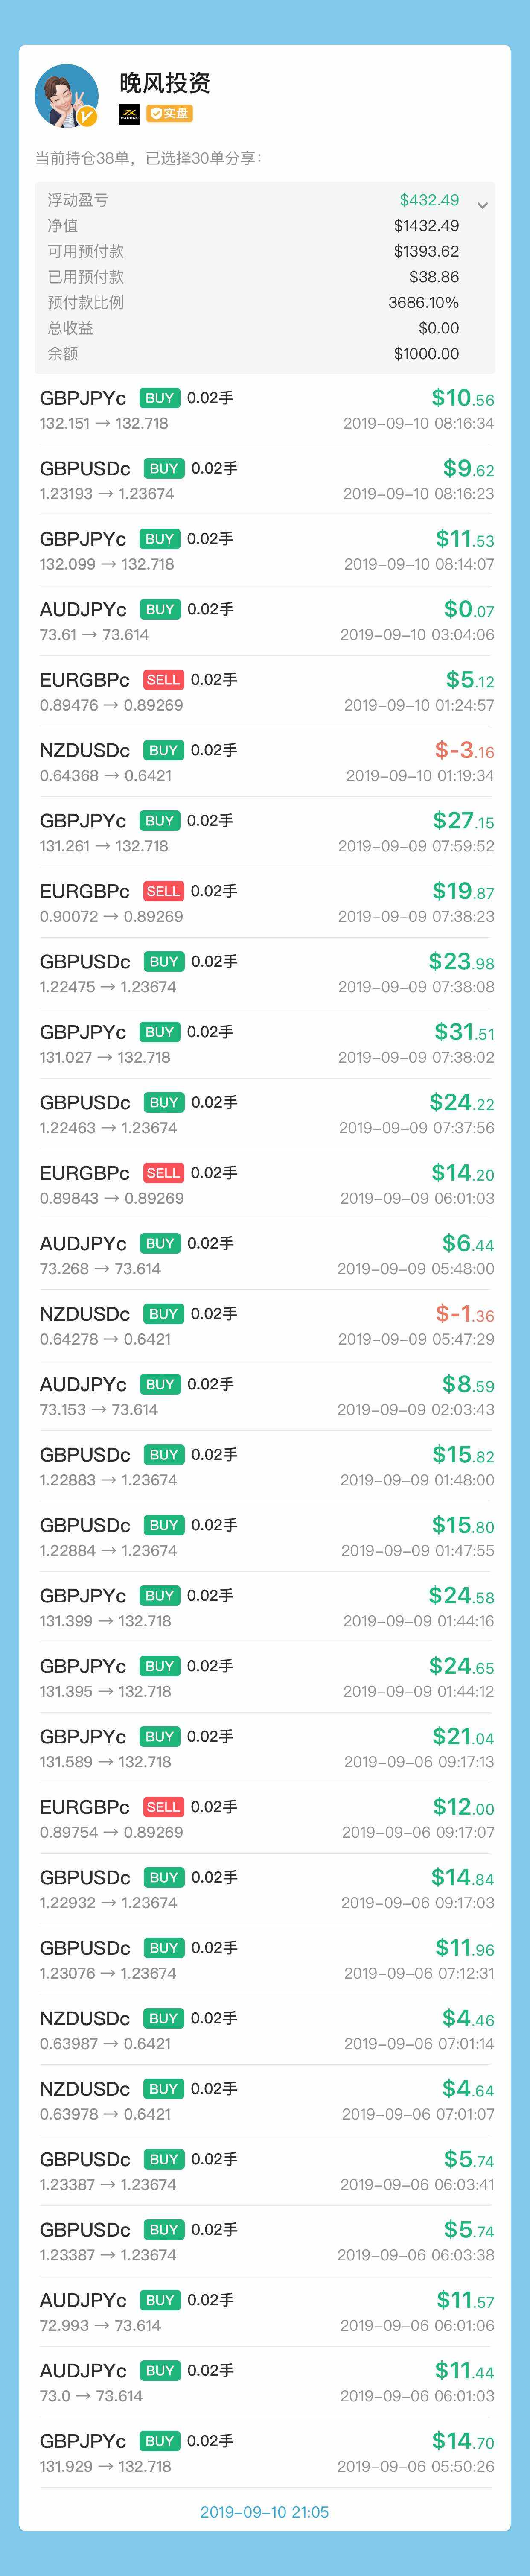Image resolution: width=530 pixels, height=2576 pixels.
Task: Click the black broker logo icon
Action: coord(129,114)
